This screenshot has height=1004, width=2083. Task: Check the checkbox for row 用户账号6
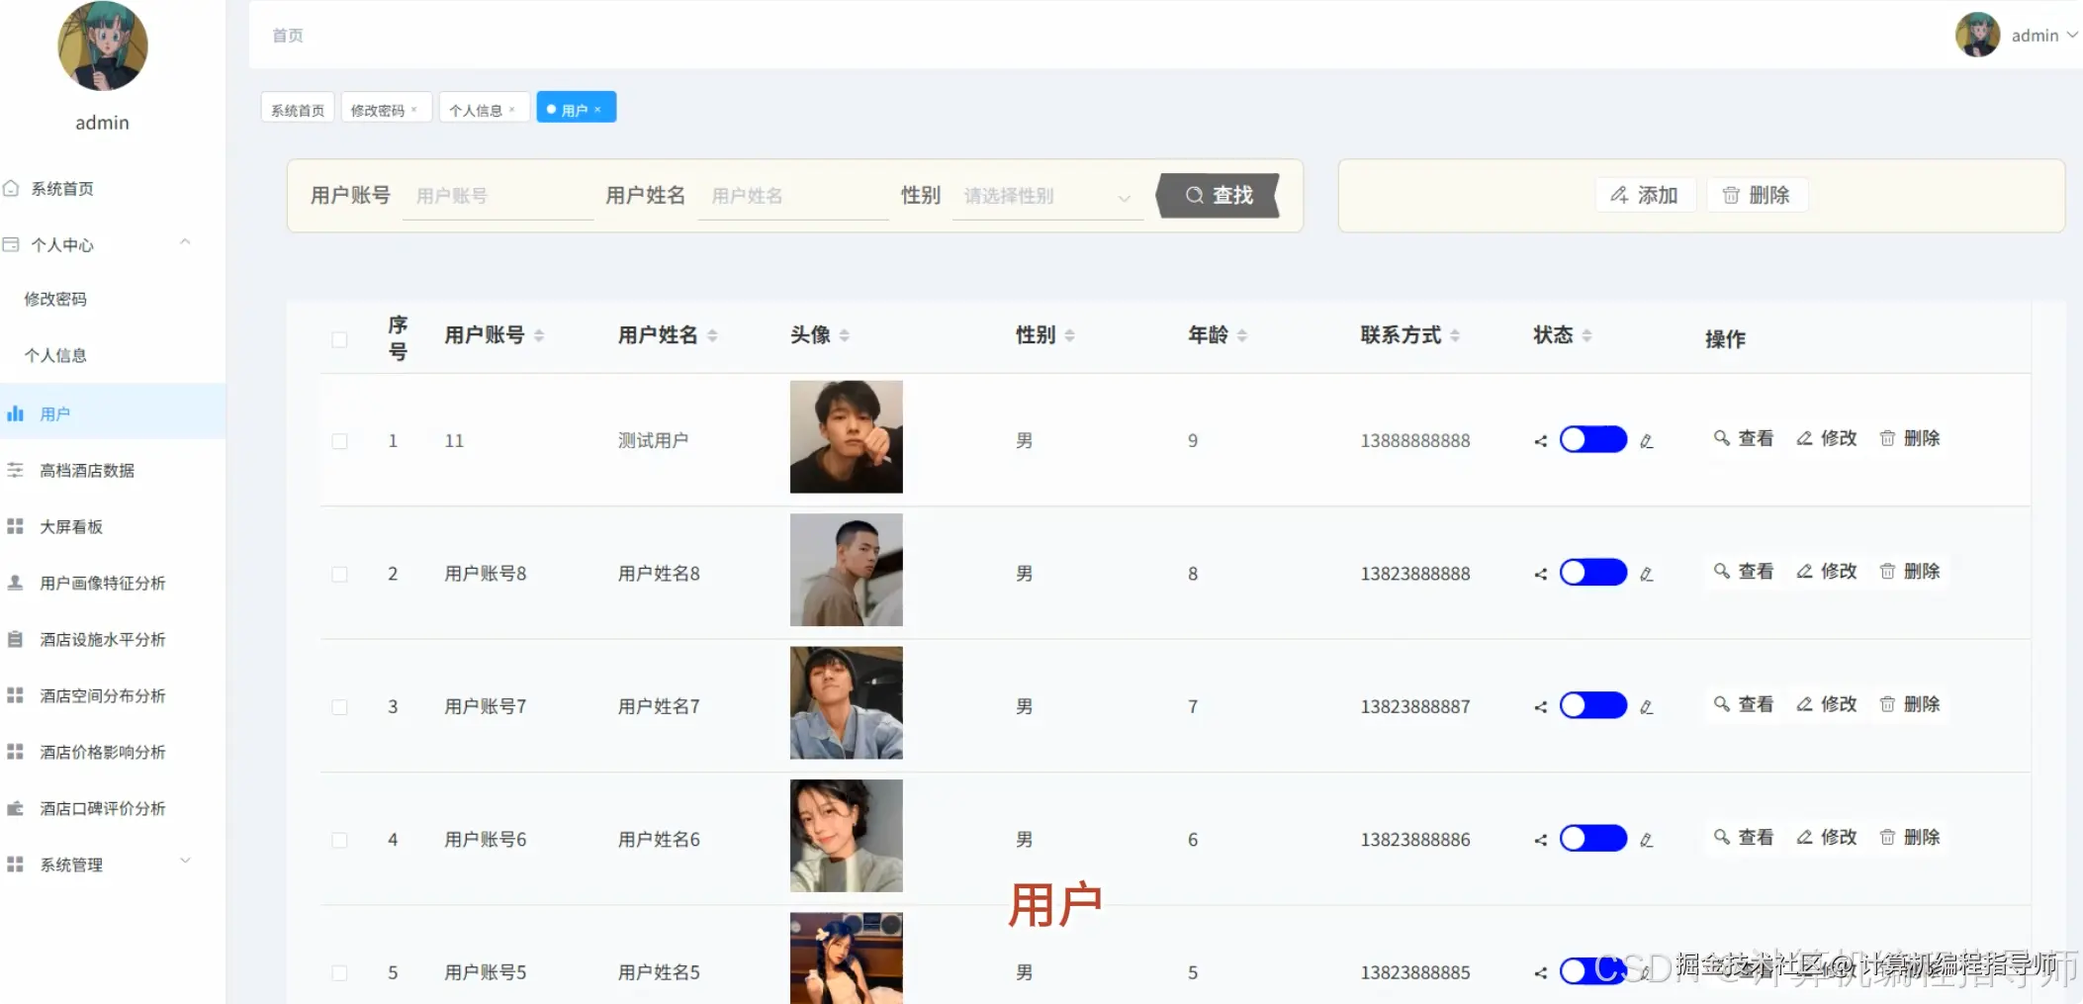click(x=339, y=841)
